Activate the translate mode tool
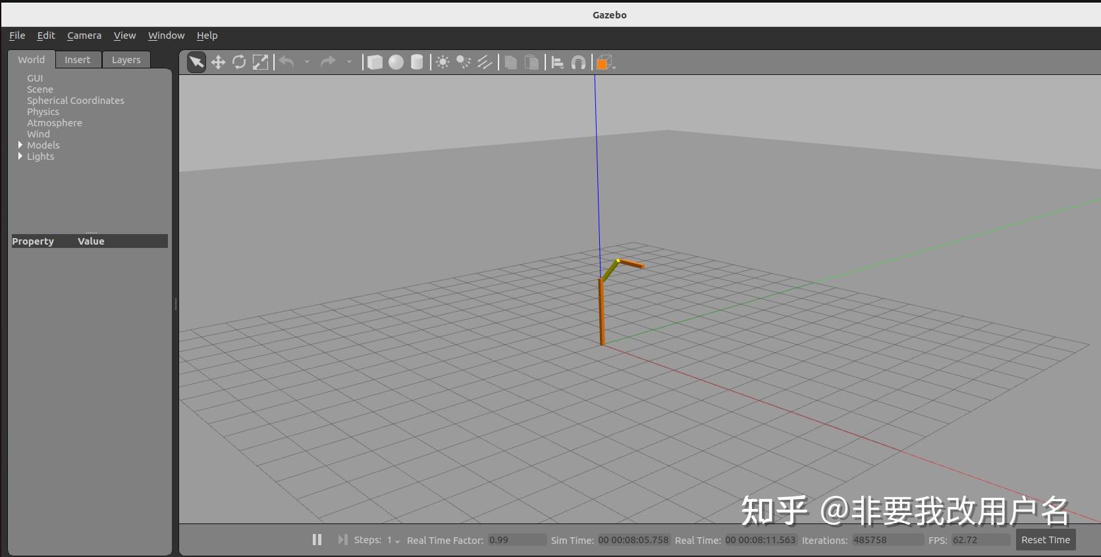The height and width of the screenshot is (557, 1101). coord(218,62)
